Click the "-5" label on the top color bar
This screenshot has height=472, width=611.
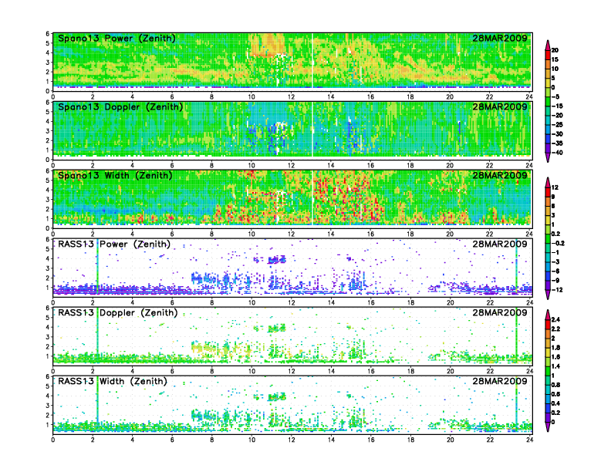tap(555, 96)
